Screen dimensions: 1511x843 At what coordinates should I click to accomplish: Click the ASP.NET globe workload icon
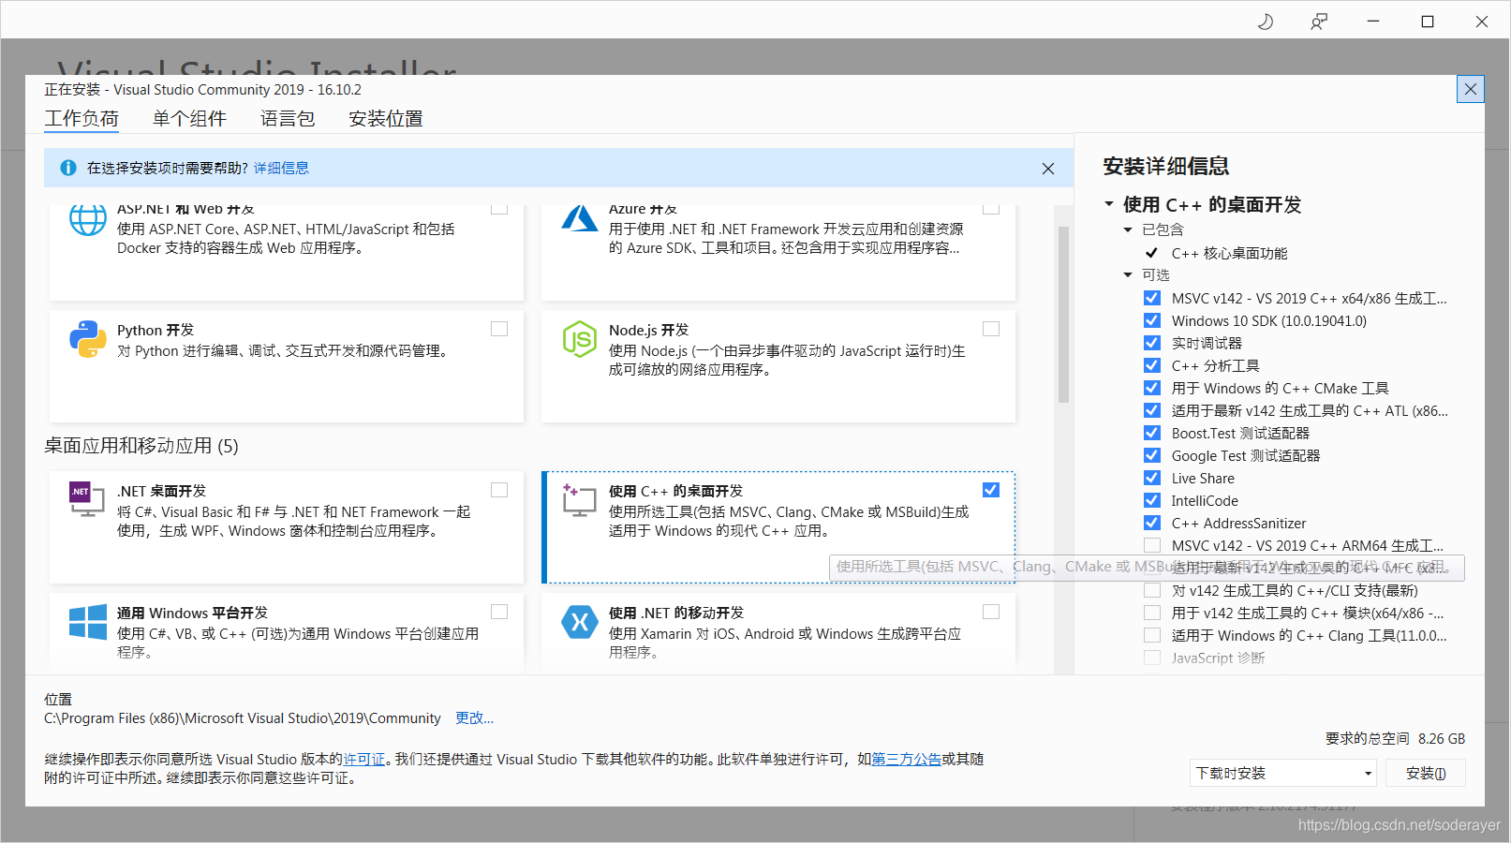point(88,219)
